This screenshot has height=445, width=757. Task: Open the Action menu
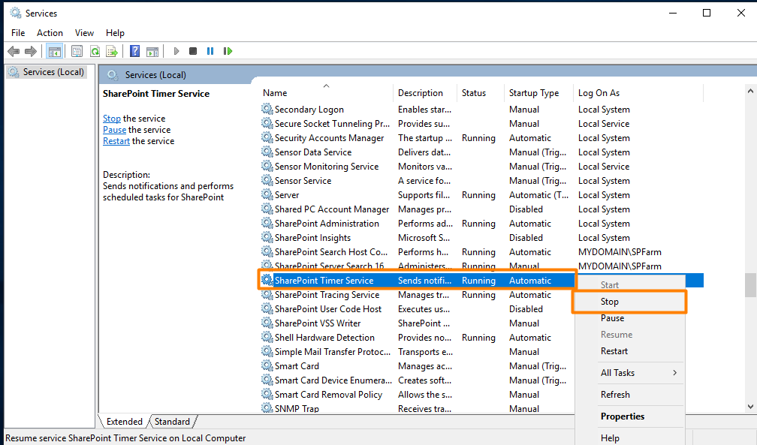click(x=50, y=33)
